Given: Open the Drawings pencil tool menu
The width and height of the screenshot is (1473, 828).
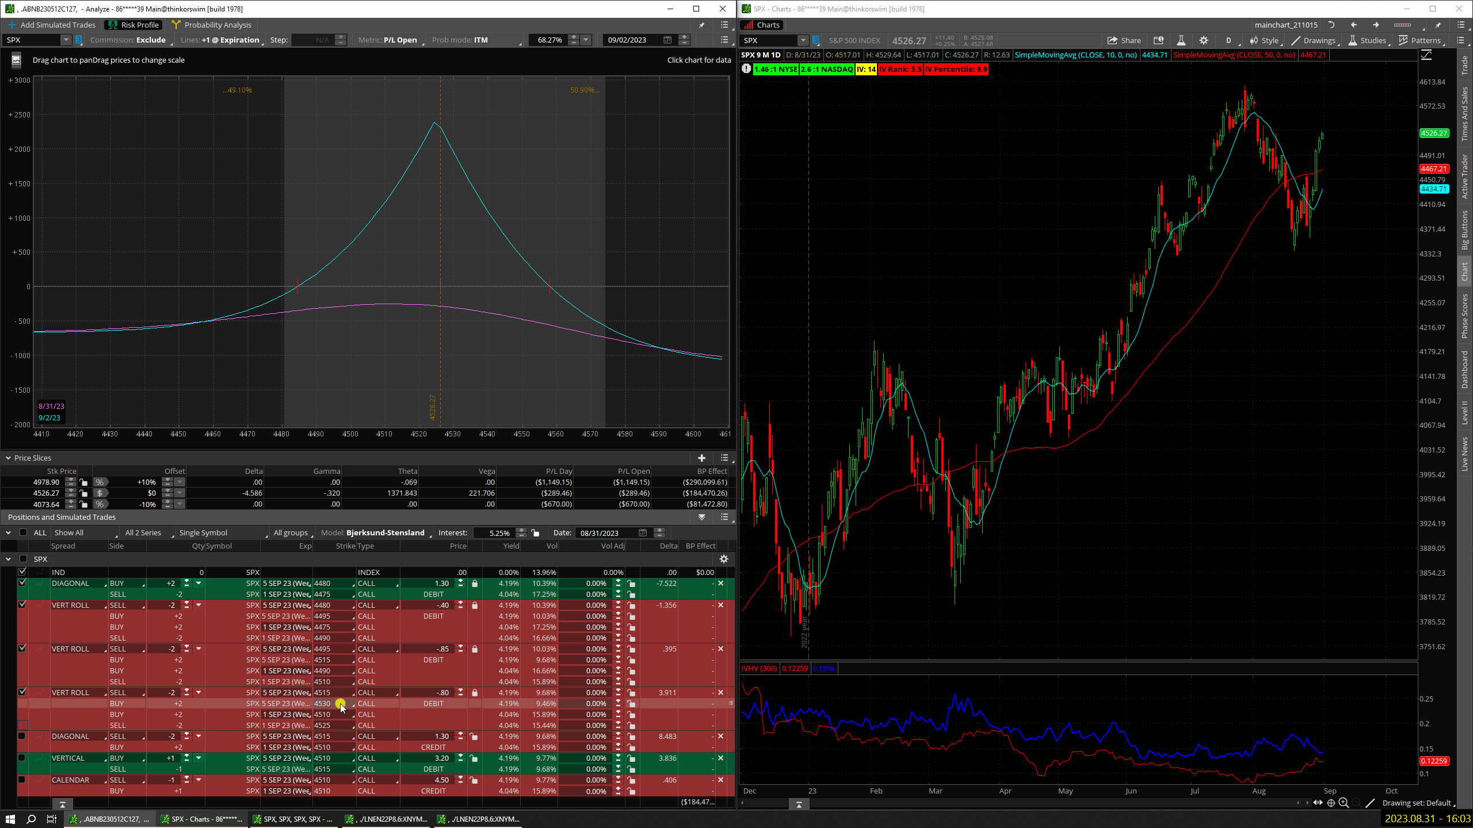Looking at the screenshot, I should click(x=1313, y=40).
